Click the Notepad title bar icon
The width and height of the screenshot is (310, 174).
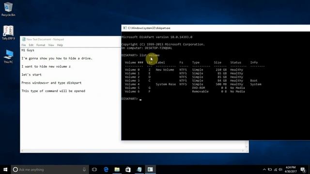point(24,39)
